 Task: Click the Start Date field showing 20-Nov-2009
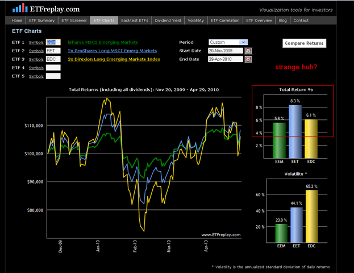226,51
